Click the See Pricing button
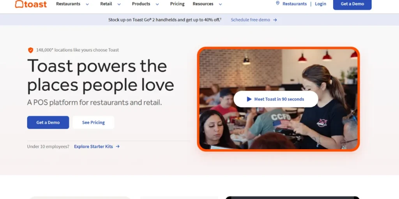The height and width of the screenshot is (199, 399). tap(94, 122)
